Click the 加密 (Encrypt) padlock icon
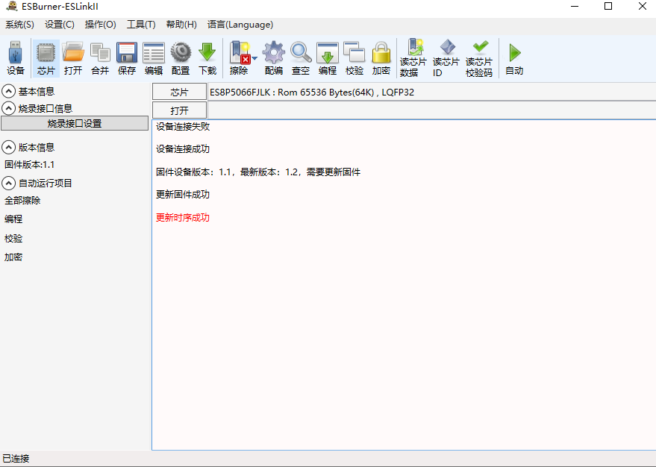Image resolution: width=656 pixels, height=467 pixels. pyautogui.click(x=381, y=58)
